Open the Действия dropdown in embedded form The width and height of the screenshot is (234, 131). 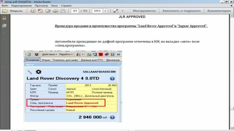coord(49,55)
